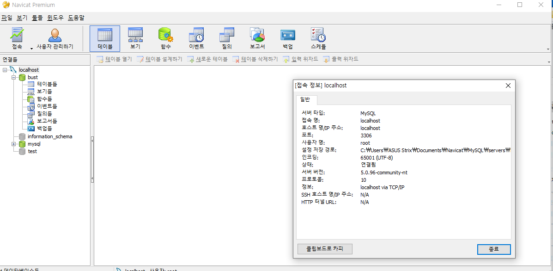This screenshot has width=553, height=271.
Task: Expand object toolbar overflow chevron
Action: point(548,62)
